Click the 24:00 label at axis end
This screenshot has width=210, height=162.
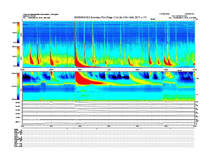click(x=194, y=69)
